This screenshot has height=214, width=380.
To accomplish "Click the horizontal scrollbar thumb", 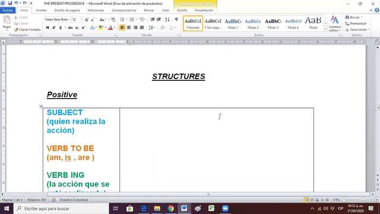I will [x=208, y=194].
